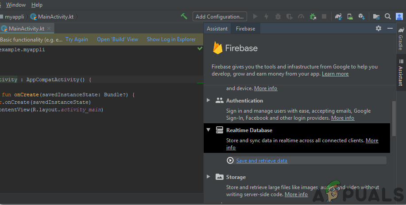Open the Window menu
The image size is (406, 205).
16,5
